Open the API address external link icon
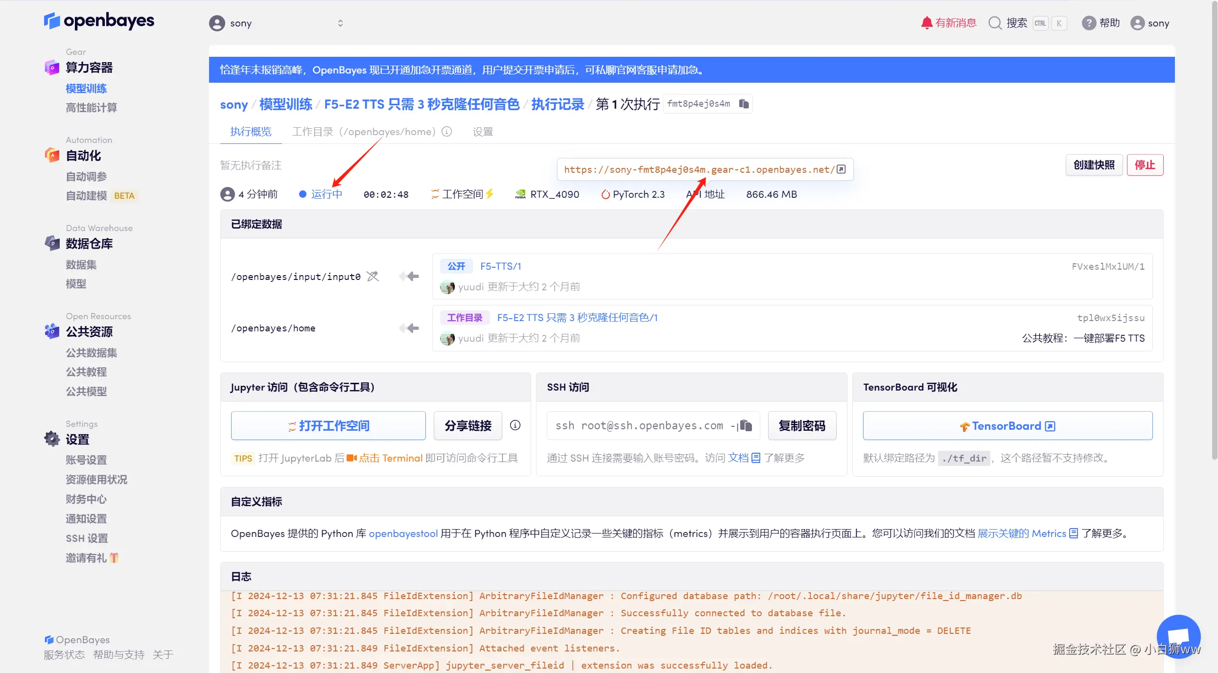Image resolution: width=1218 pixels, height=673 pixels. pos(841,169)
